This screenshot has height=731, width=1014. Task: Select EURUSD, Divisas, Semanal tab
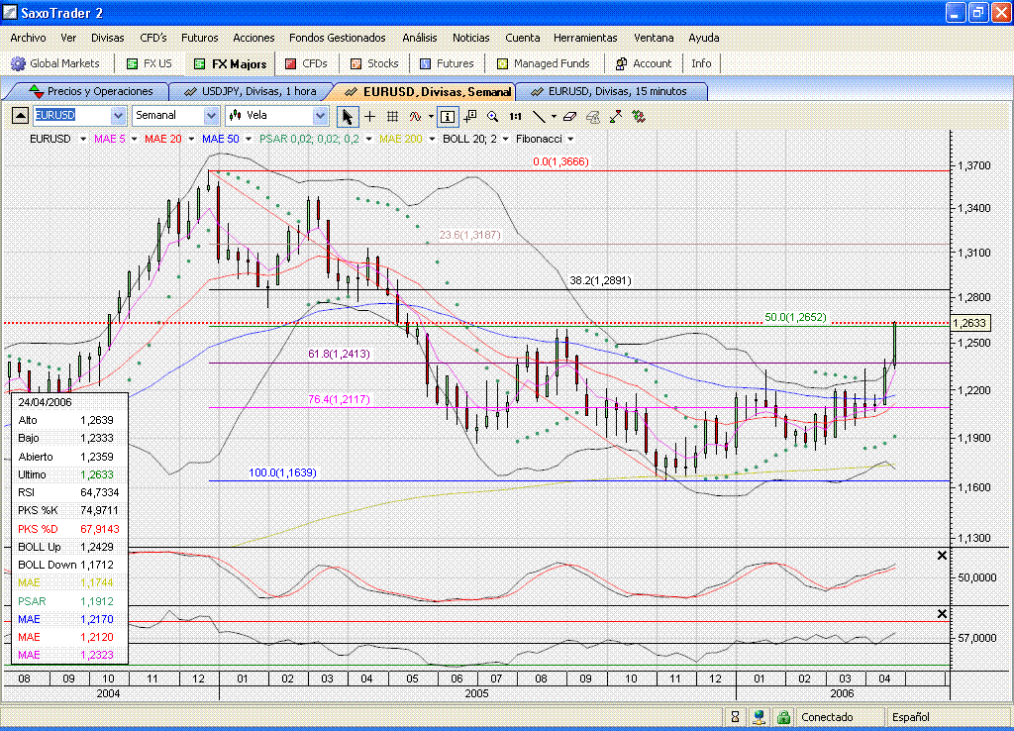tap(427, 92)
